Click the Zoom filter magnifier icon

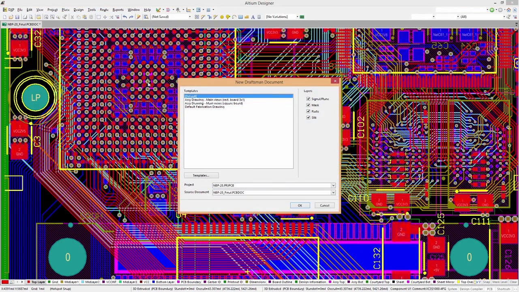pos(508,17)
